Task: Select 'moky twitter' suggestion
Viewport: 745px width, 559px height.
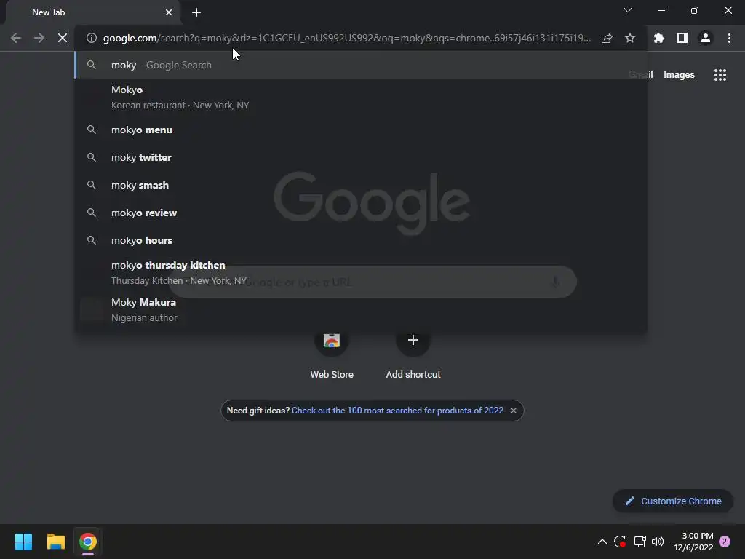Action: 361,157
